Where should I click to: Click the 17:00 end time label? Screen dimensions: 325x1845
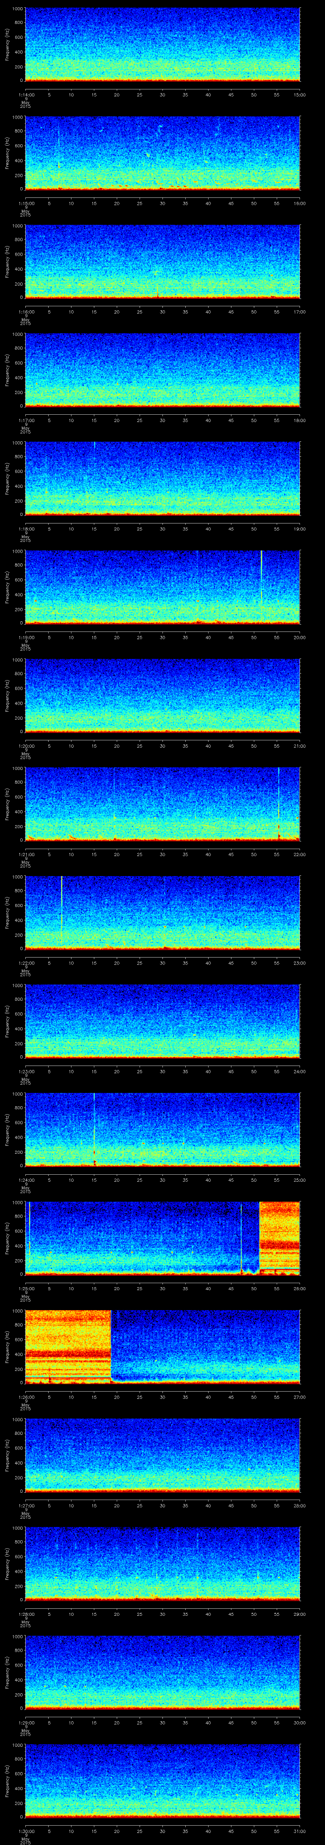pyautogui.click(x=300, y=312)
